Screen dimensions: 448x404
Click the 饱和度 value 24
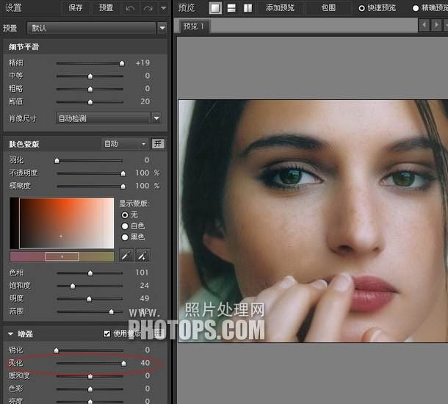click(145, 286)
